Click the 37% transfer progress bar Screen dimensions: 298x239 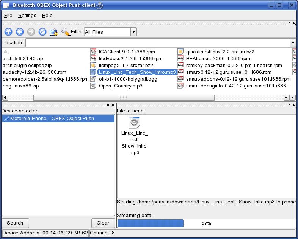pos(206,223)
